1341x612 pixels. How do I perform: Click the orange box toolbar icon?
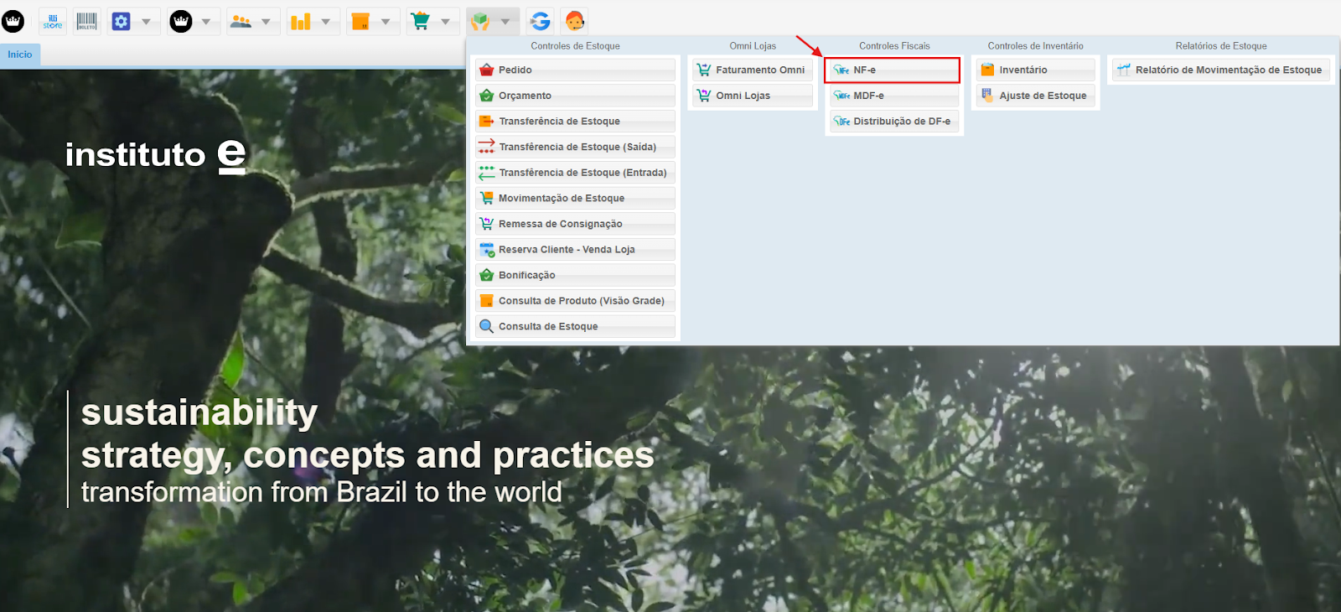360,21
